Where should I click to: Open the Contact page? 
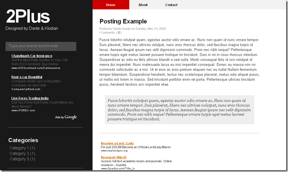pos(171,5)
